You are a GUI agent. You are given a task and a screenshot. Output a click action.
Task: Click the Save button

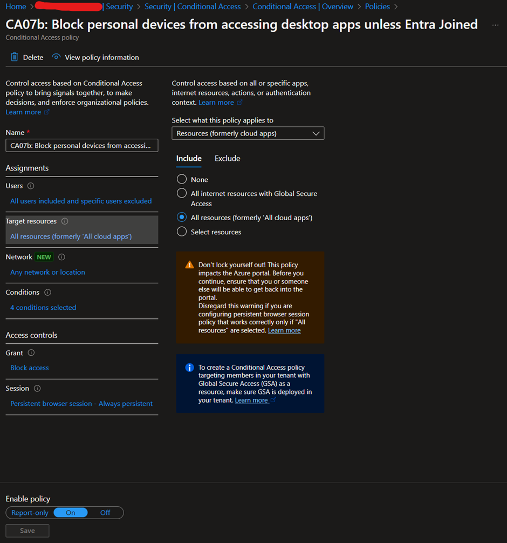pos(28,531)
